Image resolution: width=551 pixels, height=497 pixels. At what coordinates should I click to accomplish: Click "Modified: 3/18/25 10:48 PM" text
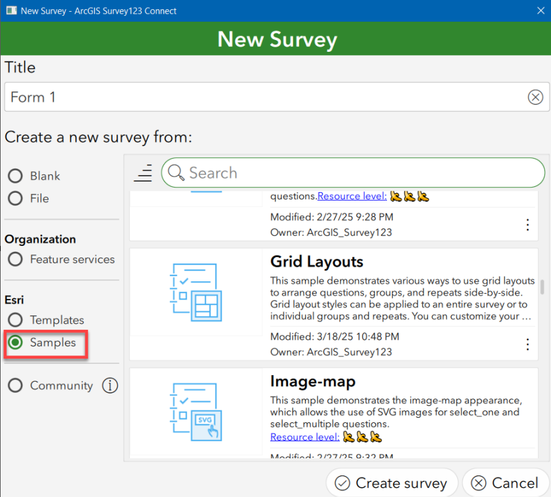(x=335, y=336)
